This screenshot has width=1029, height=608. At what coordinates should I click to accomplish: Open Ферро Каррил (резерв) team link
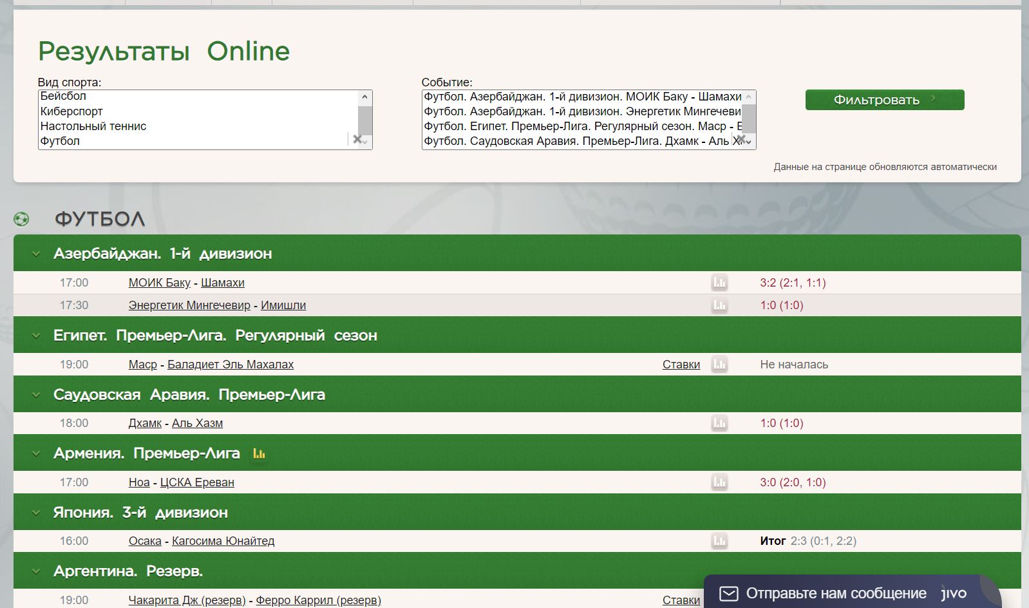pyautogui.click(x=318, y=600)
